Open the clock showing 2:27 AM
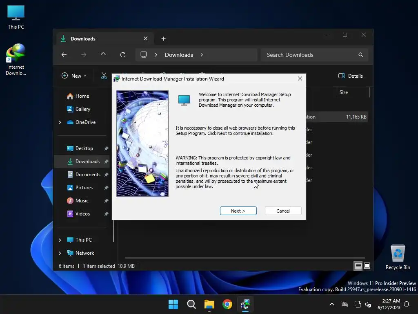This screenshot has height=314, width=418. pos(389,304)
